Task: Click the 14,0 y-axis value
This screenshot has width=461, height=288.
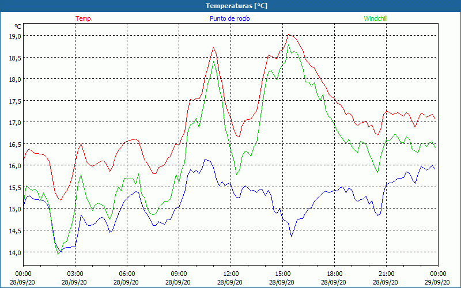Action: [16, 252]
